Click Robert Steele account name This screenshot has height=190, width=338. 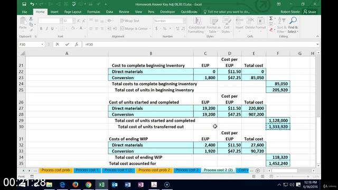(290, 12)
